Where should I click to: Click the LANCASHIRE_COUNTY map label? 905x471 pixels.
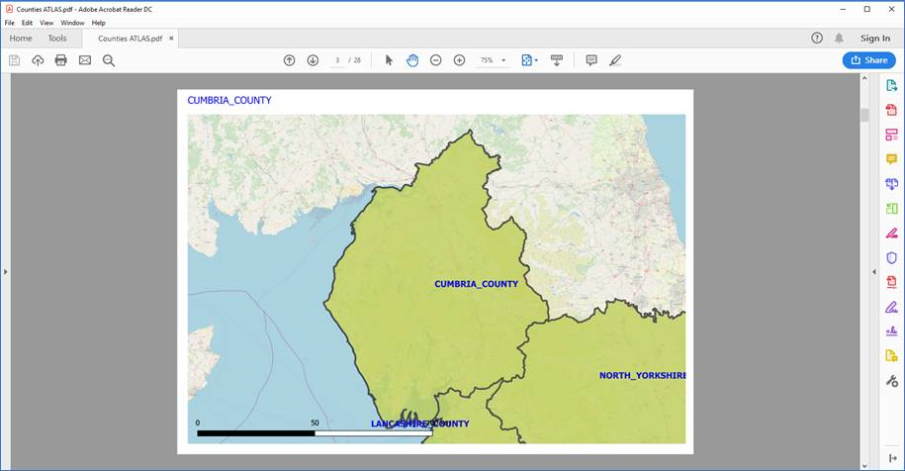pos(419,424)
